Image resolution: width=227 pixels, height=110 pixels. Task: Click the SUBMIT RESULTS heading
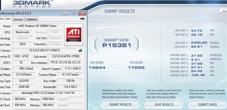(119, 11)
